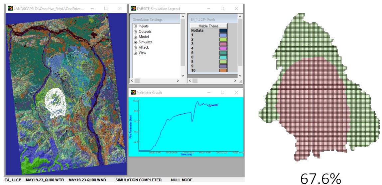
Task: Expand the Simulate tree node
Action: 135,42
